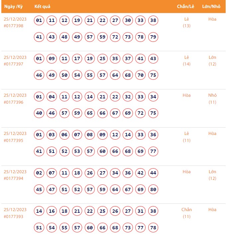Select number 50 ball in draw #0177397
The width and height of the screenshot is (227, 238).
click(64, 75)
